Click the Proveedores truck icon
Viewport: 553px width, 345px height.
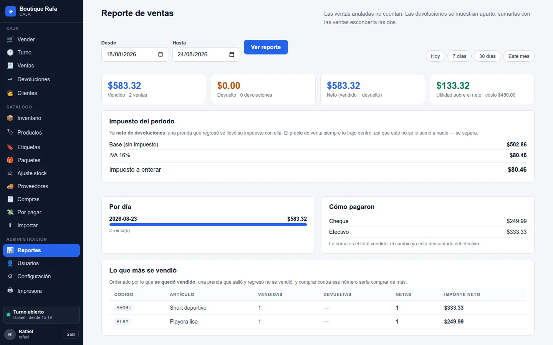click(x=10, y=186)
